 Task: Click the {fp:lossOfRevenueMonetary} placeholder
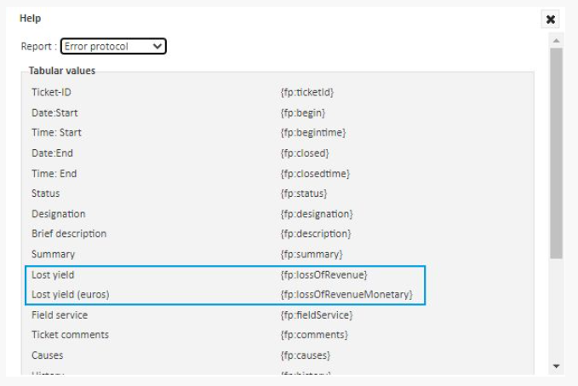point(346,295)
